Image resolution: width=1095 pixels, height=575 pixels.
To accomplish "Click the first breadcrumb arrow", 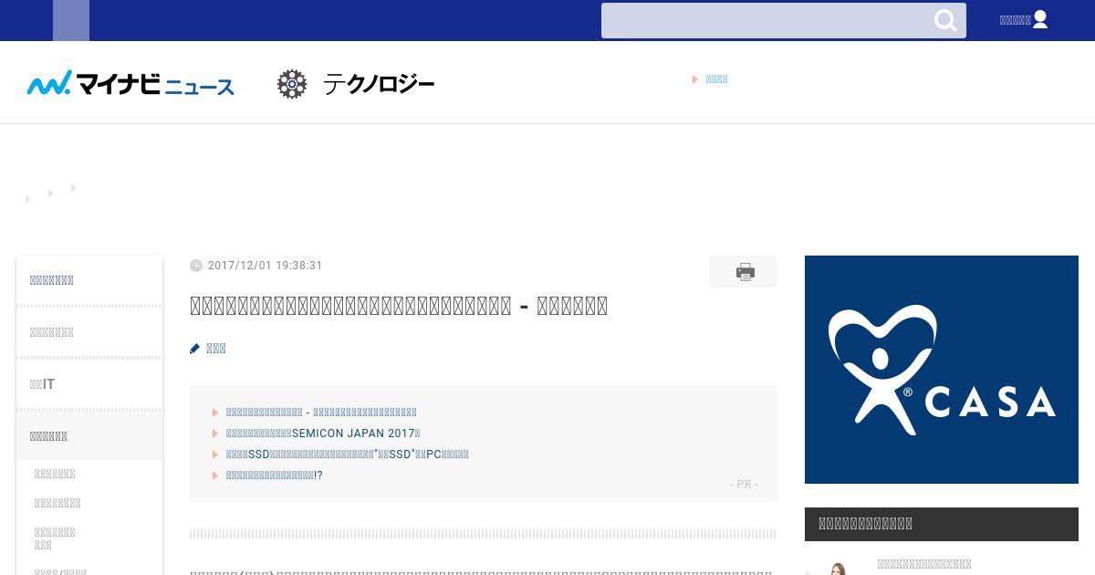I will point(27,199).
